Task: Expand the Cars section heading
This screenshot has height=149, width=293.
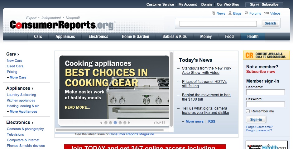Action: [12, 54]
